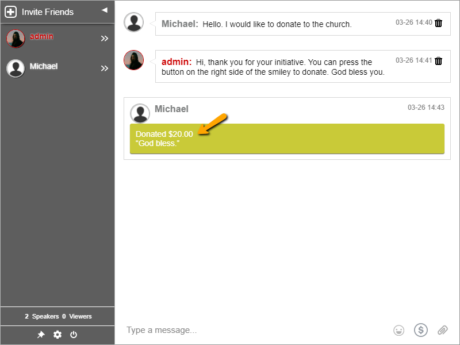Expand options for Michael using double chevron
The image size is (460, 345).
coord(105,68)
